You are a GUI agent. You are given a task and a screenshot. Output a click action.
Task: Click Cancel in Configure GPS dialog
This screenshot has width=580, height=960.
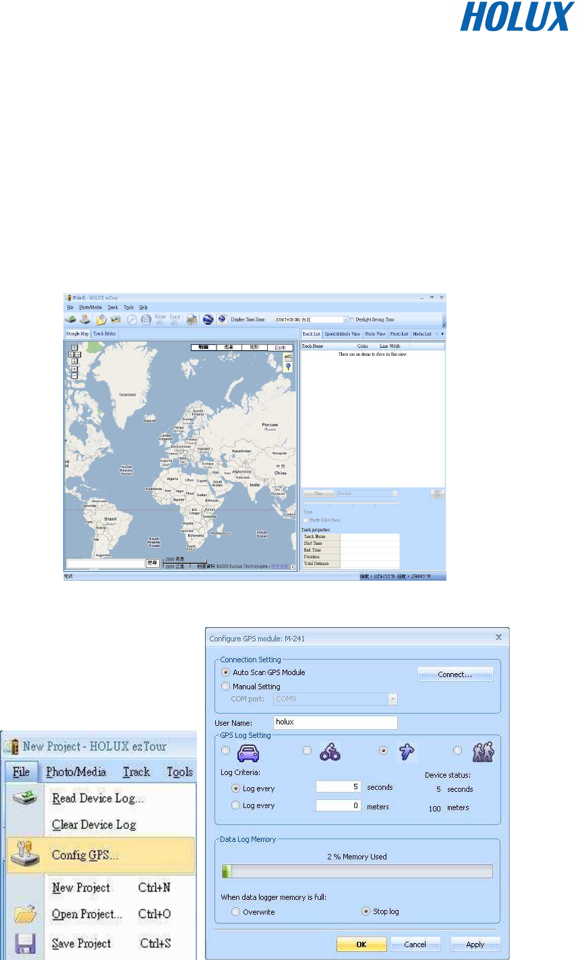(415, 944)
